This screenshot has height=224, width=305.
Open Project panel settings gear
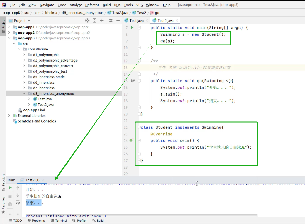[x=111, y=21]
